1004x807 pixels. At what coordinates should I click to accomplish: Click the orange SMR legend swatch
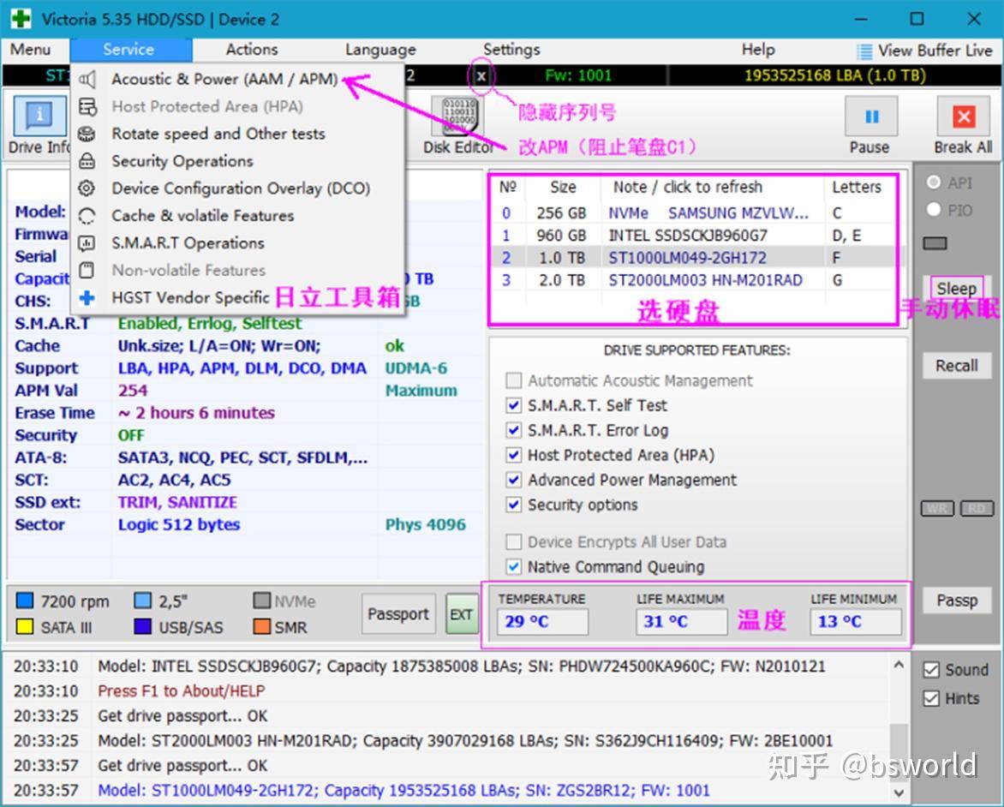[262, 626]
